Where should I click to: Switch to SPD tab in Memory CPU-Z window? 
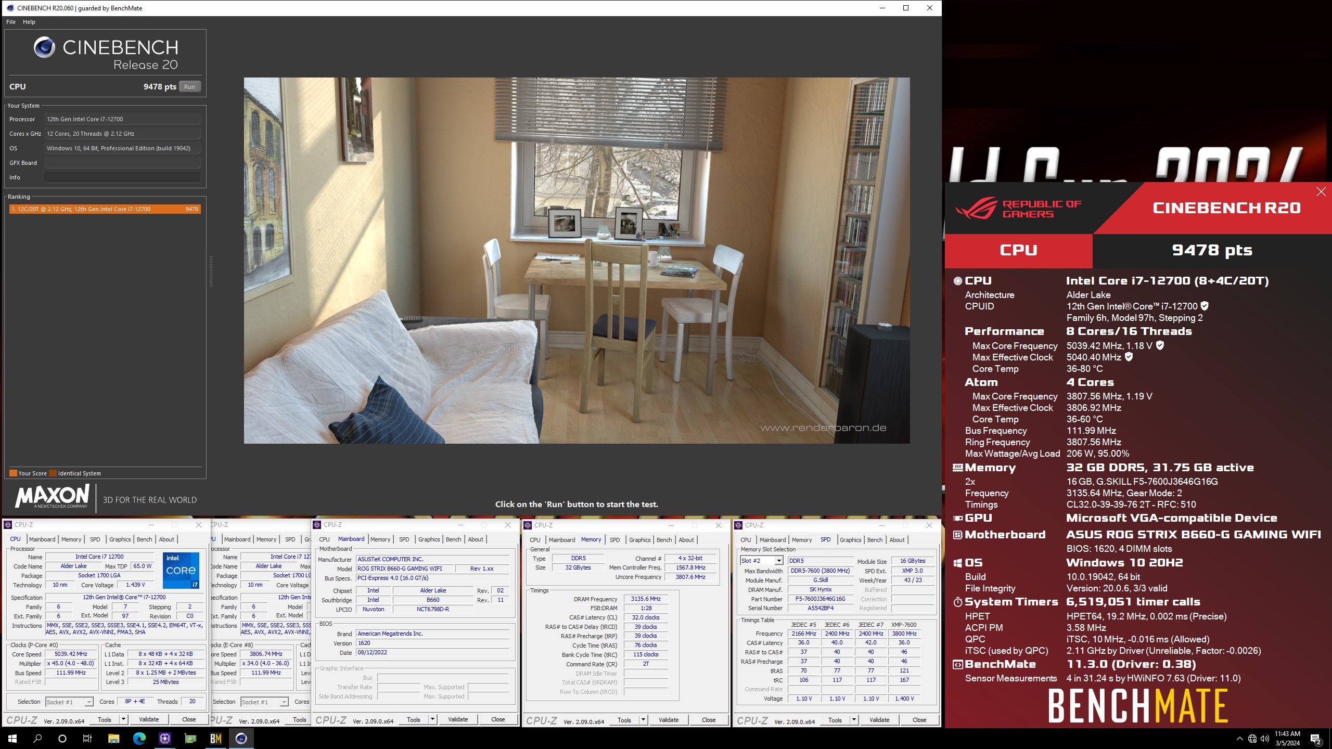click(614, 540)
